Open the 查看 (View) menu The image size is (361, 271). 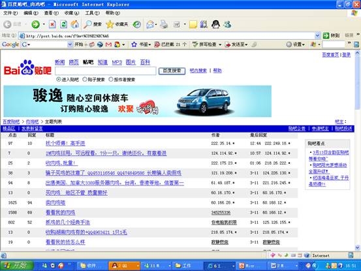point(51,13)
